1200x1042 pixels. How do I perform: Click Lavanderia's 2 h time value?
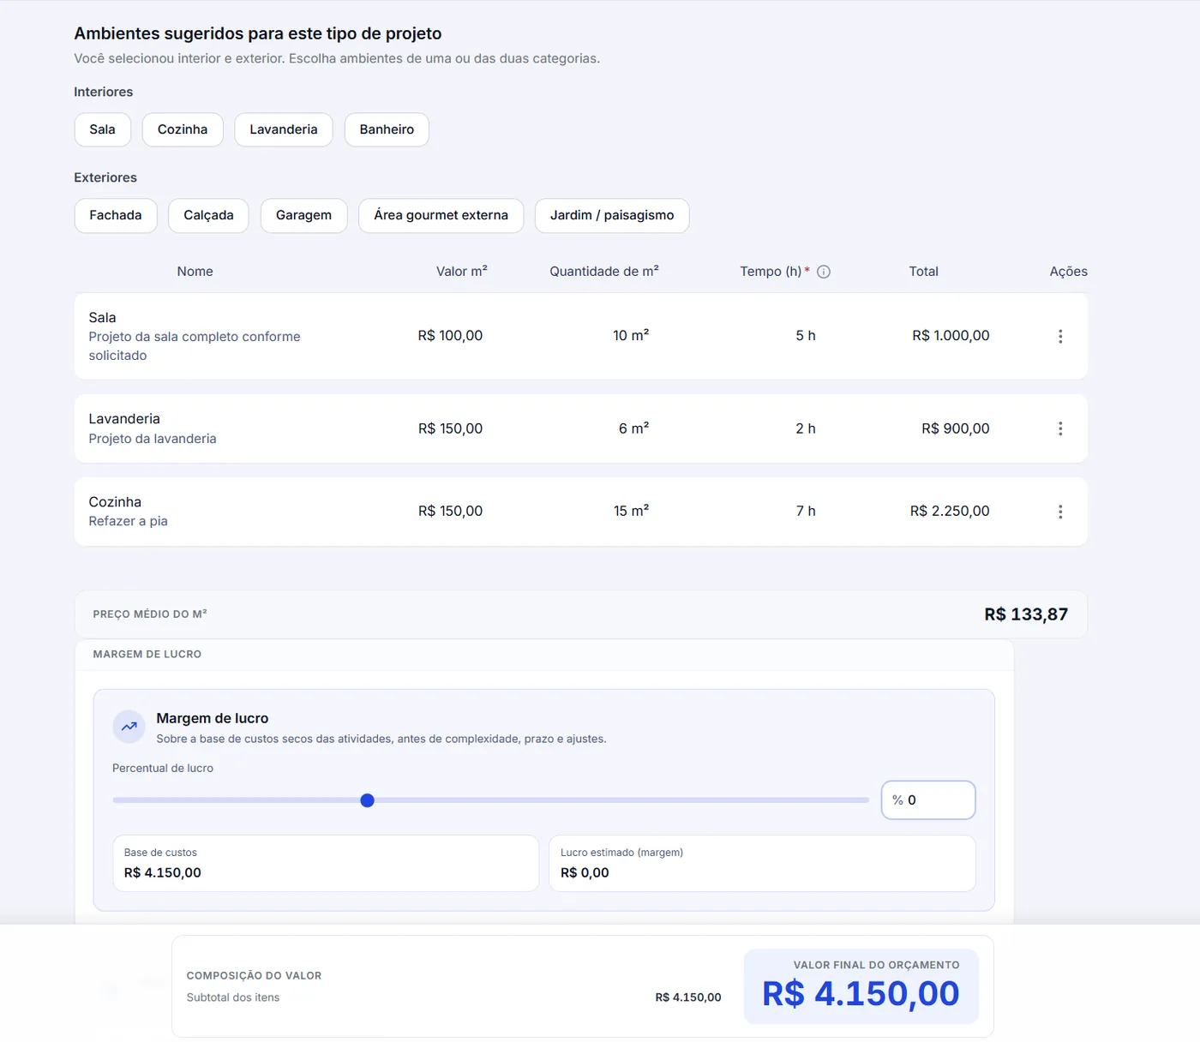[x=806, y=428]
